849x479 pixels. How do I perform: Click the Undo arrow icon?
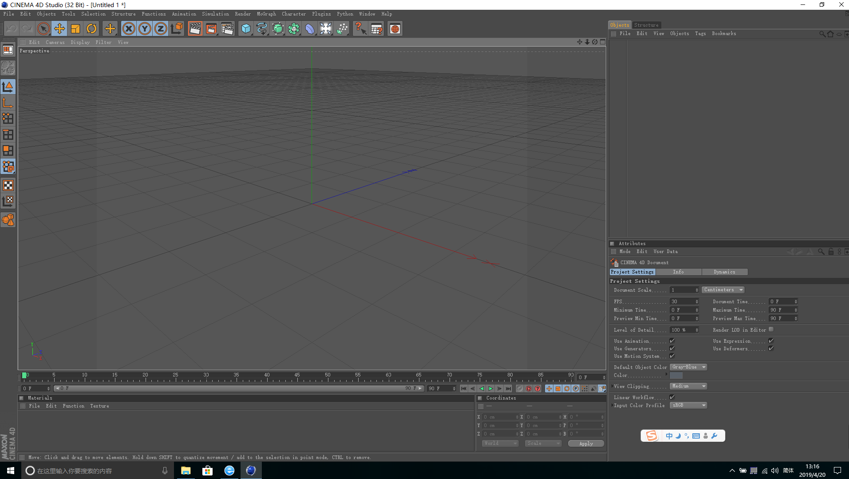tap(12, 29)
